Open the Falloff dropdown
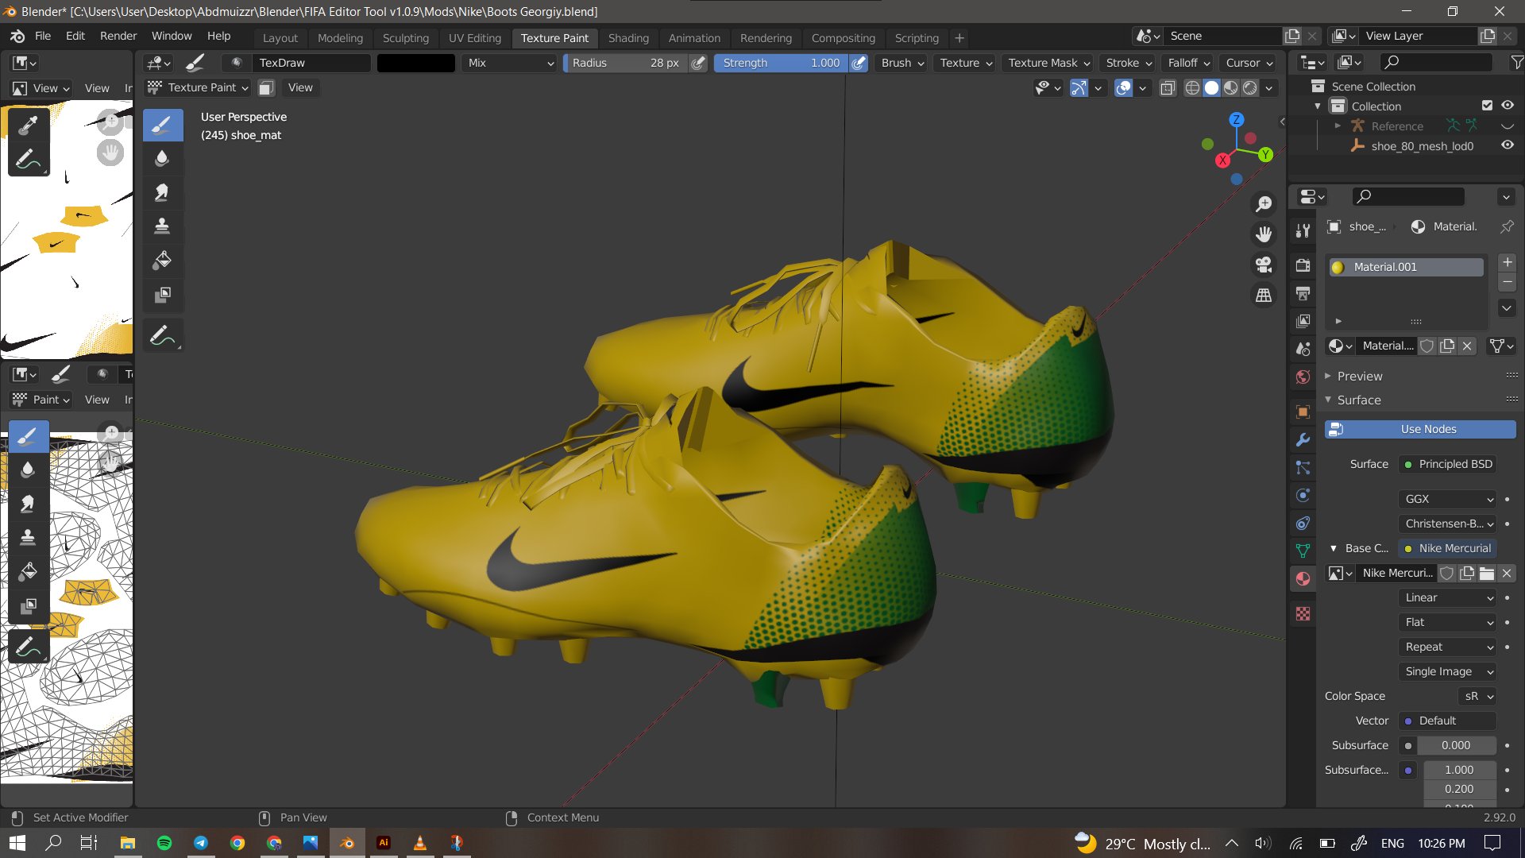This screenshot has width=1525, height=858. tap(1188, 63)
